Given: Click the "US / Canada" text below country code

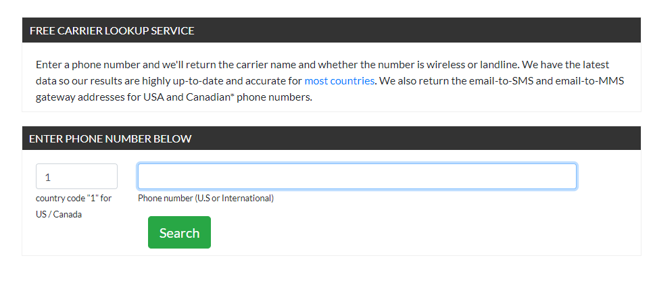Looking at the screenshot, I should click(x=59, y=215).
